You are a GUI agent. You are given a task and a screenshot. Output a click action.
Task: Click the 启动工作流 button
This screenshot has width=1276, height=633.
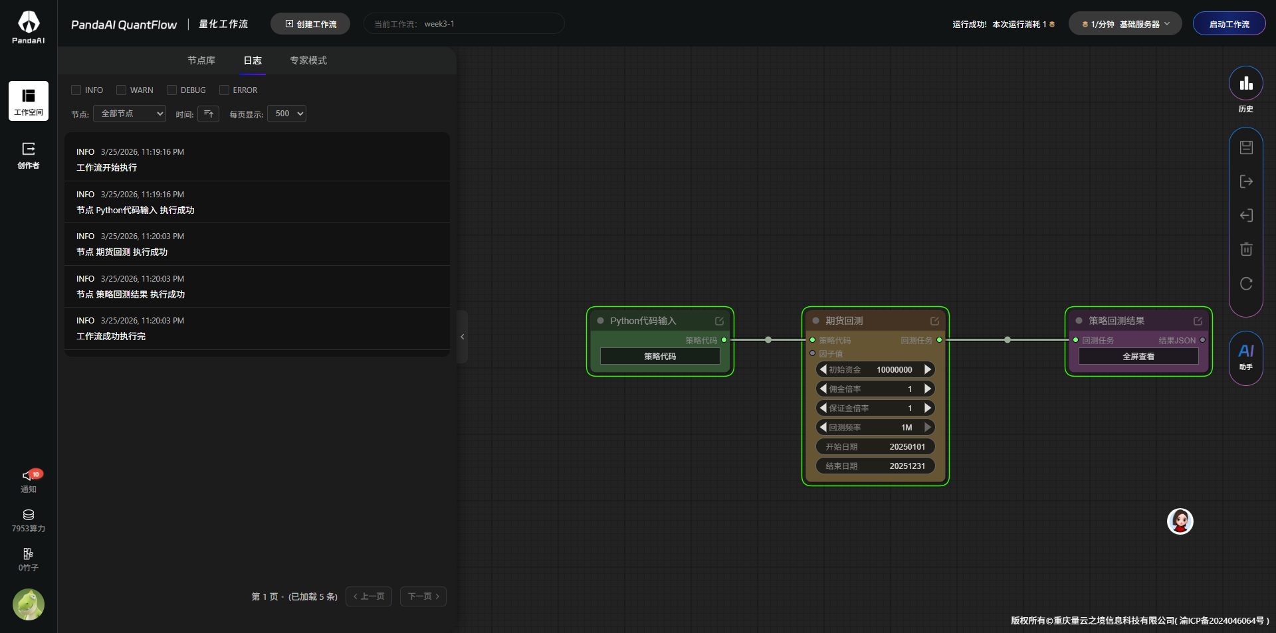click(x=1229, y=24)
